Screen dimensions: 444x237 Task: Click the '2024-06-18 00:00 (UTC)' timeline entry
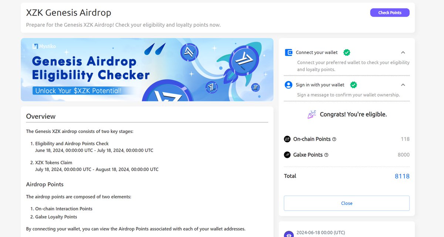[x=321, y=233]
